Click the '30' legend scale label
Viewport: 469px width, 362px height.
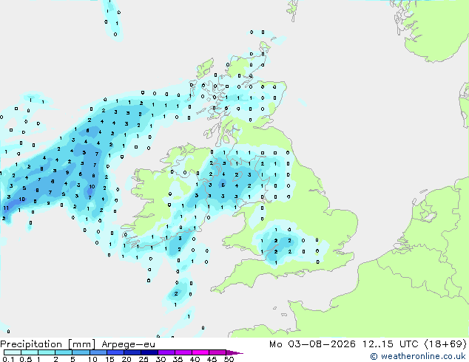pyautogui.click(x=161, y=359)
